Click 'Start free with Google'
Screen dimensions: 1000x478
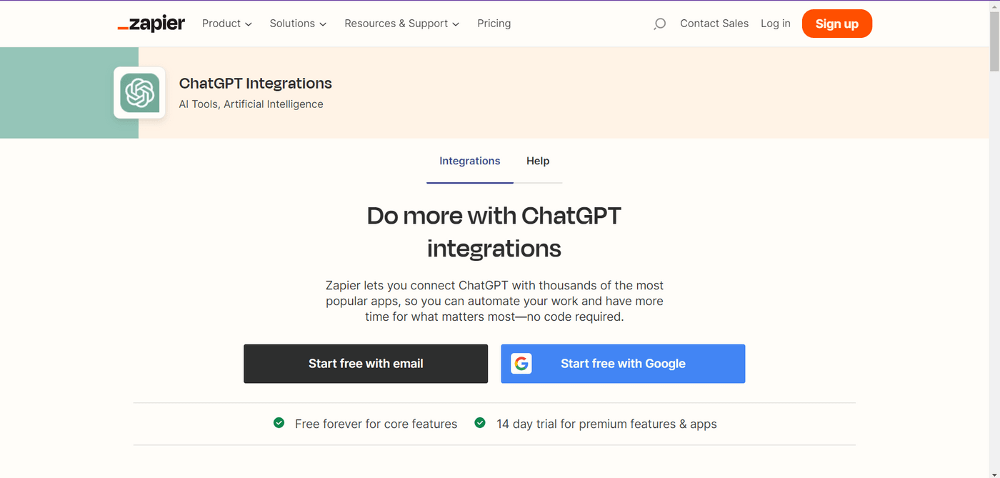(x=623, y=364)
